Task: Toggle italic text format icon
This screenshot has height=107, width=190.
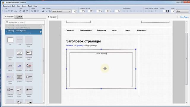Action: pyautogui.click(x=46, y=11)
